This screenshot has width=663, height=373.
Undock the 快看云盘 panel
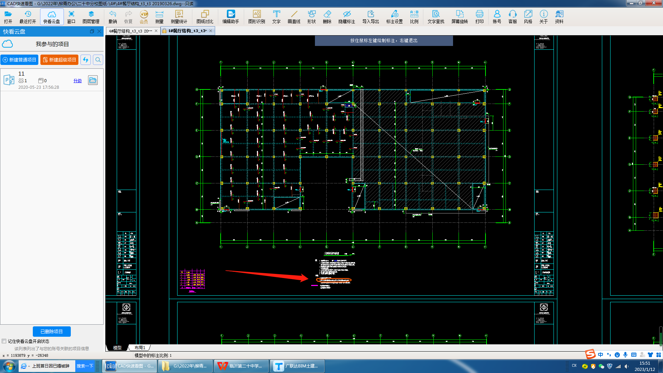(x=92, y=31)
